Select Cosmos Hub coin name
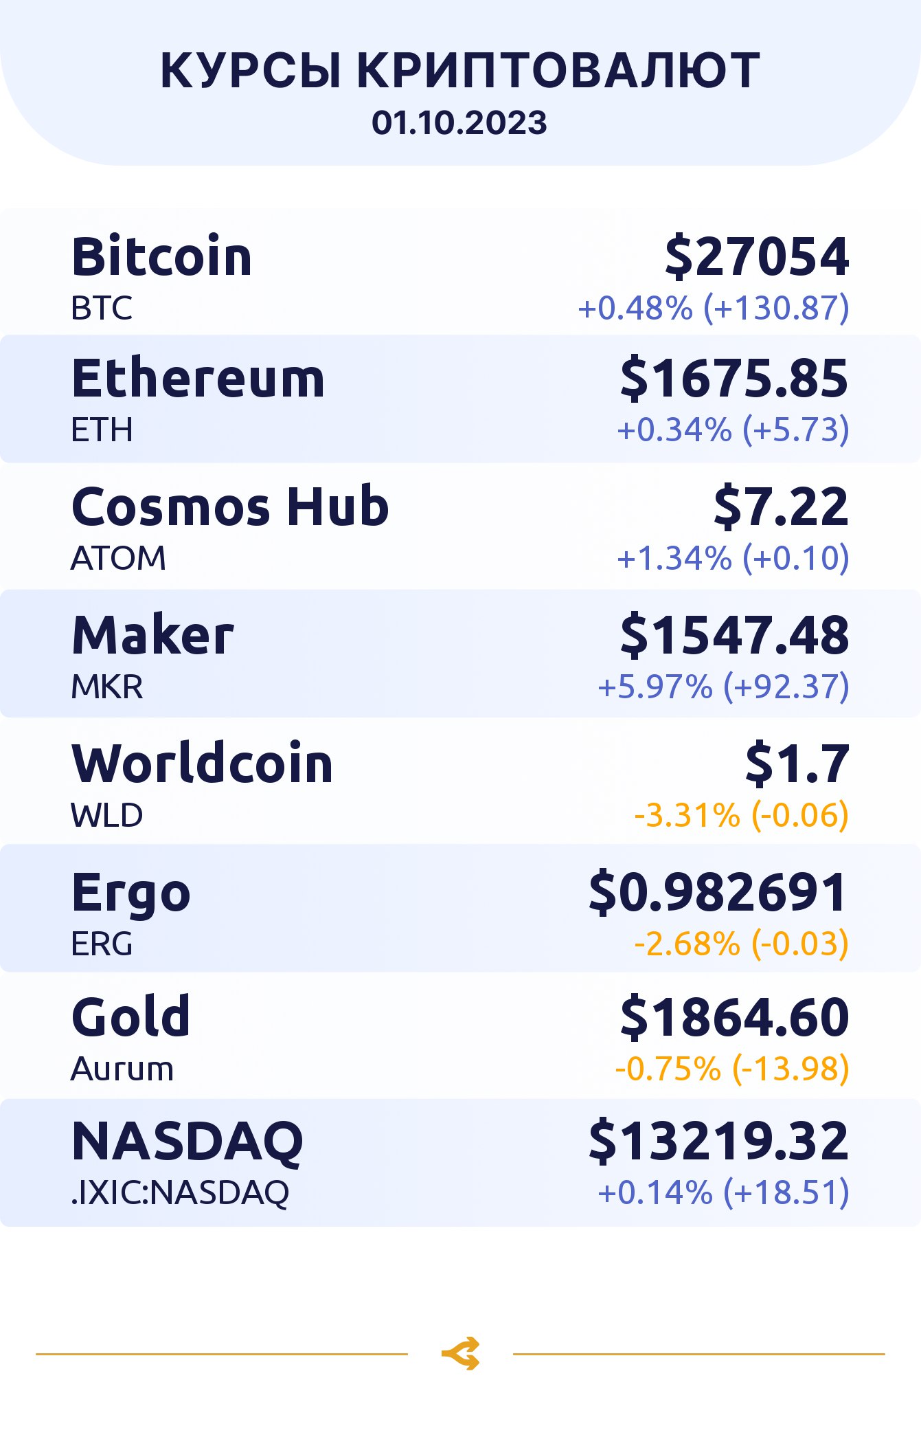This screenshot has height=1446, width=921. pos(230,507)
